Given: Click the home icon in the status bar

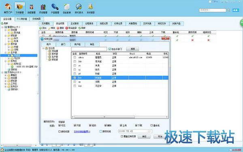Looking at the screenshot, I should point(2,150).
